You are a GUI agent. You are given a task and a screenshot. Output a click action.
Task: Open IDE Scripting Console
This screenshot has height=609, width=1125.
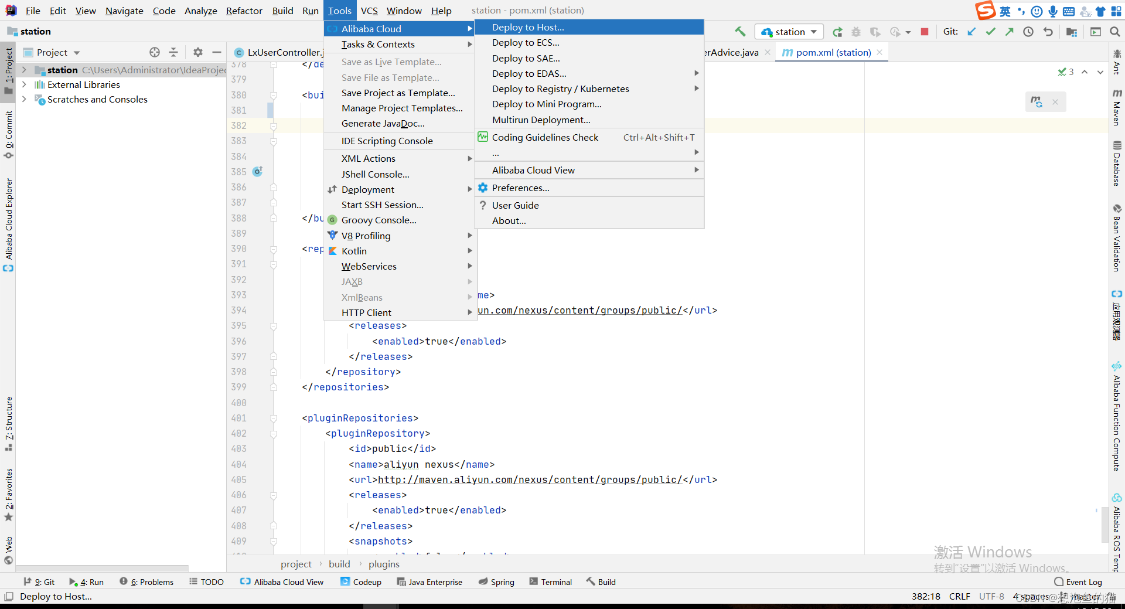(399, 141)
